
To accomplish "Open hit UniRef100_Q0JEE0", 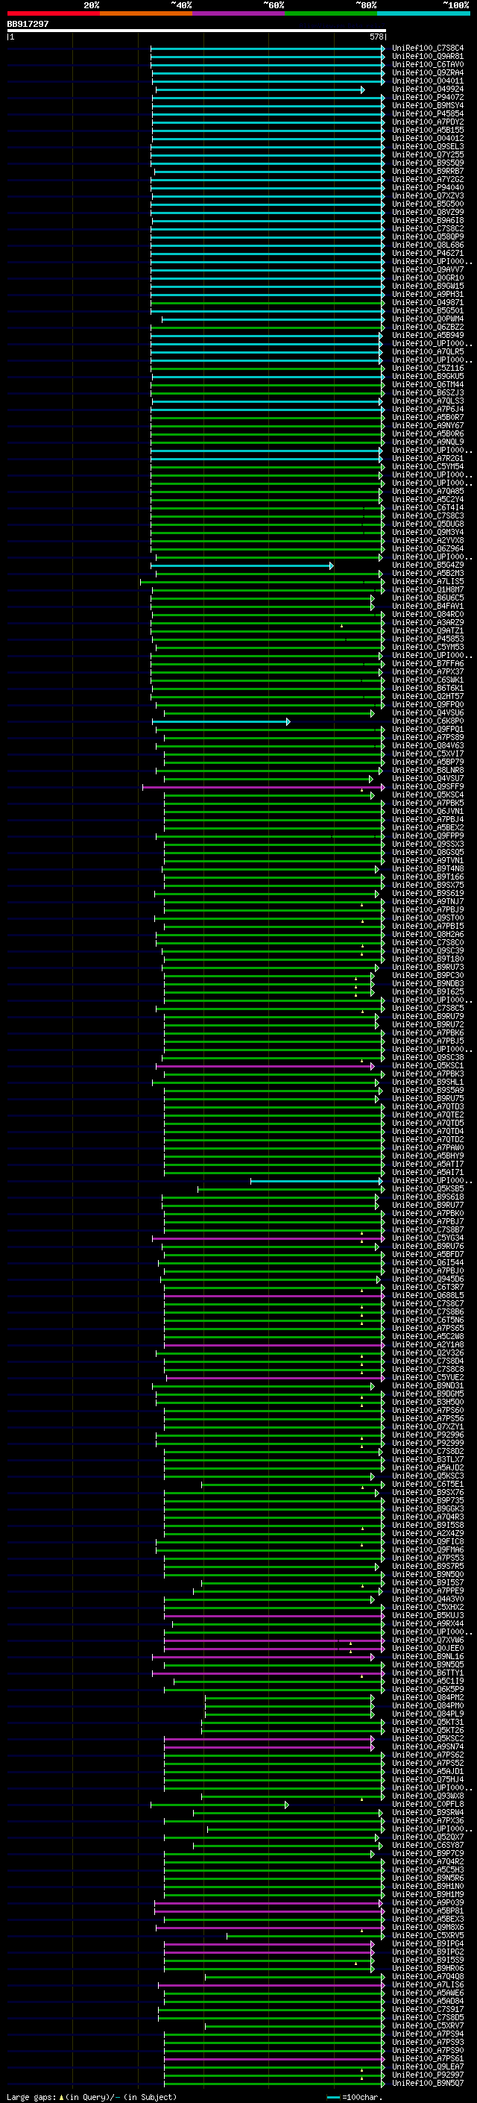I will click(x=427, y=1649).
